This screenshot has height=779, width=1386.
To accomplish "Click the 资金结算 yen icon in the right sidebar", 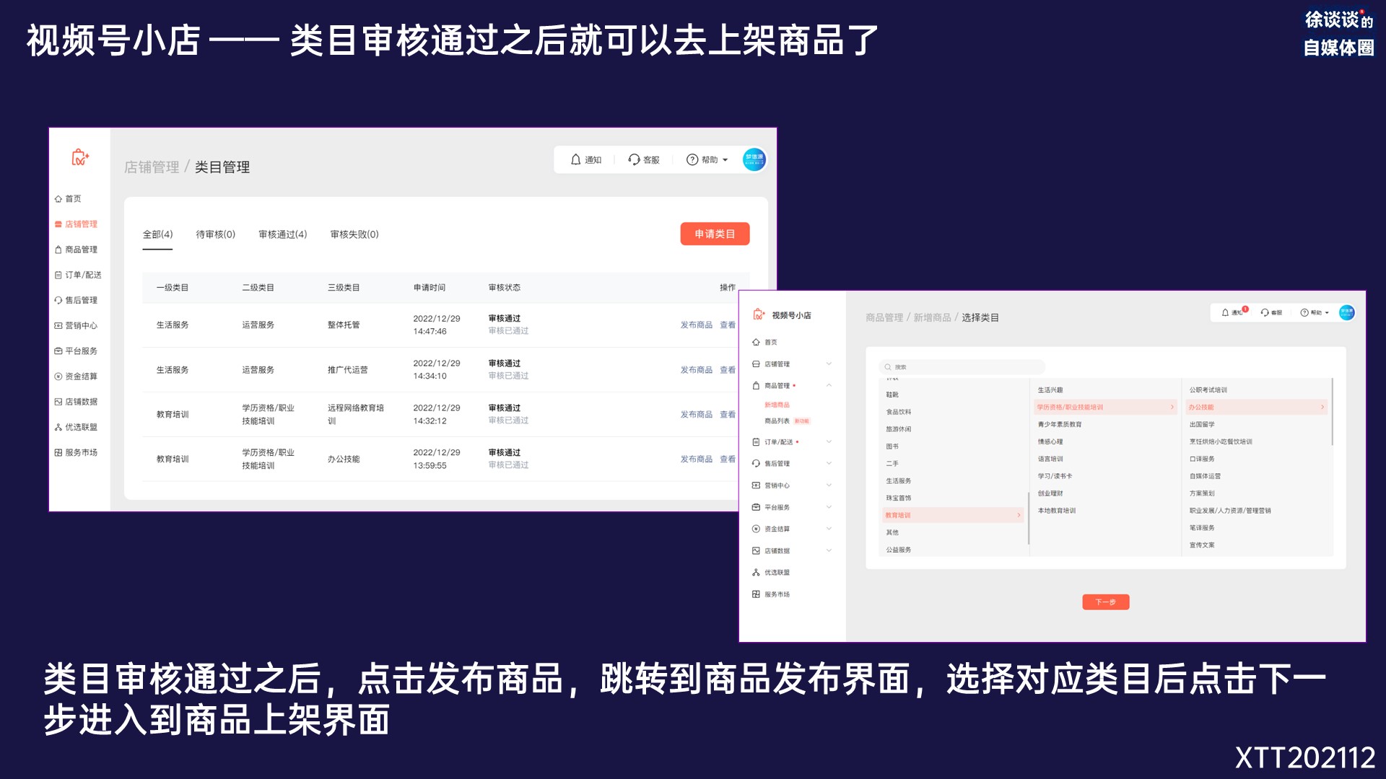I will pyautogui.click(x=756, y=529).
